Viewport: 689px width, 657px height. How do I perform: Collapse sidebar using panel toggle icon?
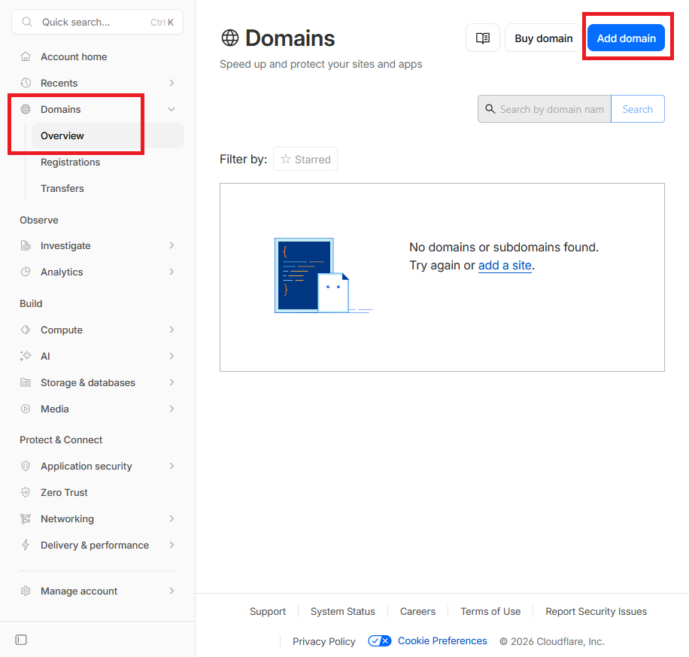[x=21, y=640]
